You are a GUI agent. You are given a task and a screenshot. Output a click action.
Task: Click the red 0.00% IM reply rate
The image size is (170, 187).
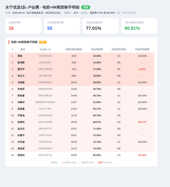pyautogui.click(x=142, y=69)
